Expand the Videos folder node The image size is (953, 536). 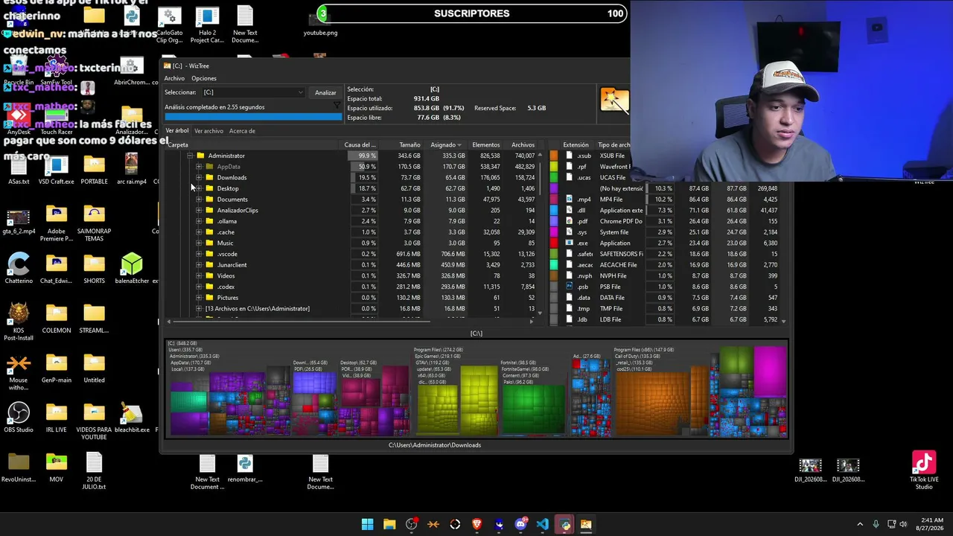[199, 275]
